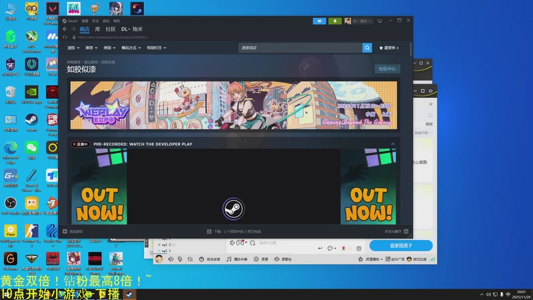The image size is (533, 300).
Task: Reload the Steam store page
Action: (x=65, y=37)
